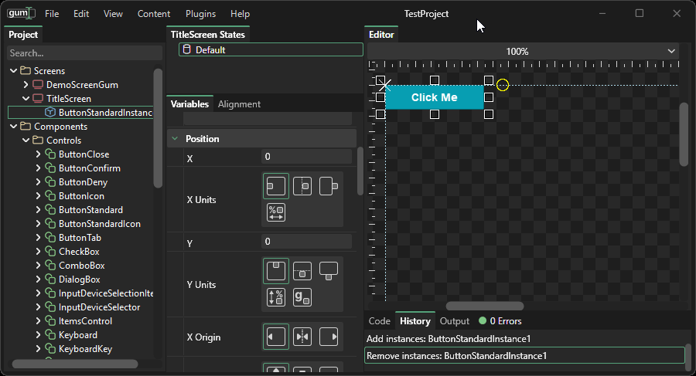Set X Units to pixels from left
This screenshot has width=696, height=376.
(x=276, y=186)
